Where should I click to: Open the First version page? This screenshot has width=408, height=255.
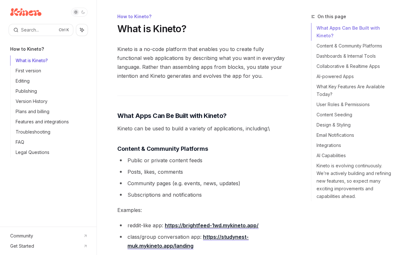[28, 71]
